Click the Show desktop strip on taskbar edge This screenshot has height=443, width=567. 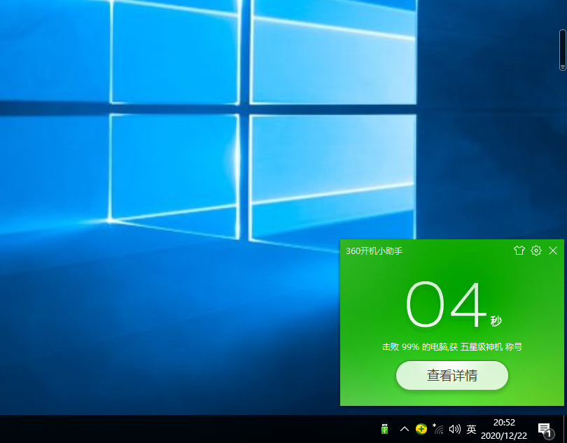(565, 429)
